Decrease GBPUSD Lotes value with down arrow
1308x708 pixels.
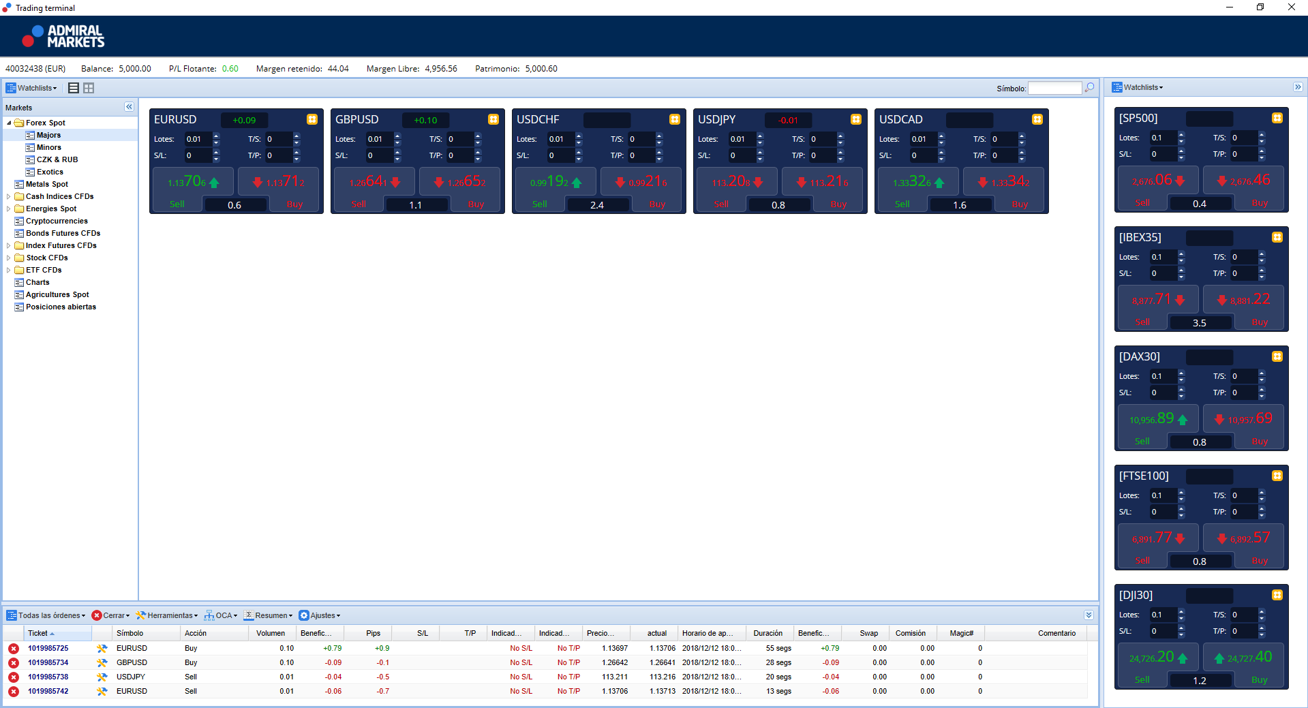(x=397, y=142)
